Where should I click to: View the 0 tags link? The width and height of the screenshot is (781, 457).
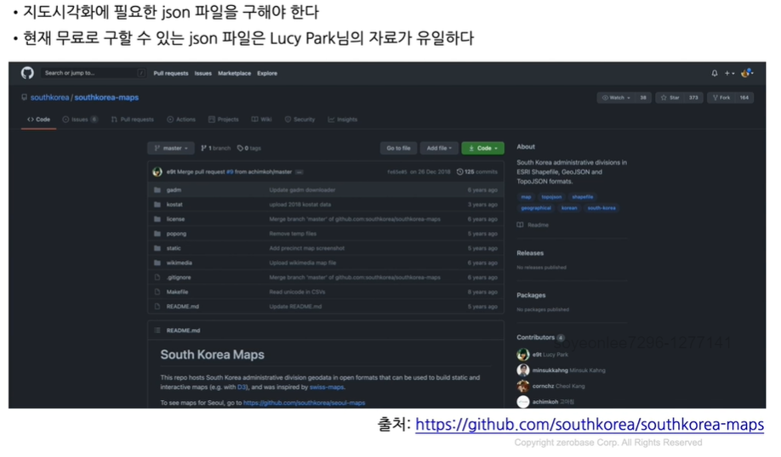pos(249,148)
